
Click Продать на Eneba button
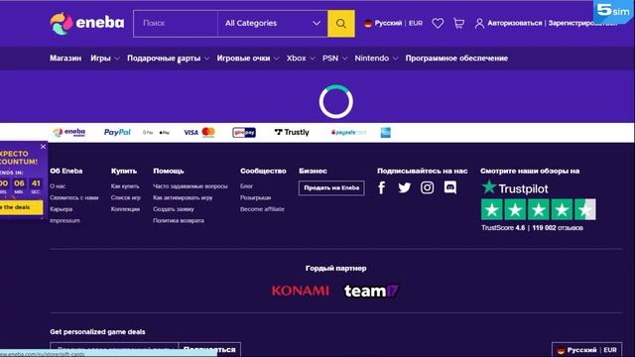(x=331, y=187)
